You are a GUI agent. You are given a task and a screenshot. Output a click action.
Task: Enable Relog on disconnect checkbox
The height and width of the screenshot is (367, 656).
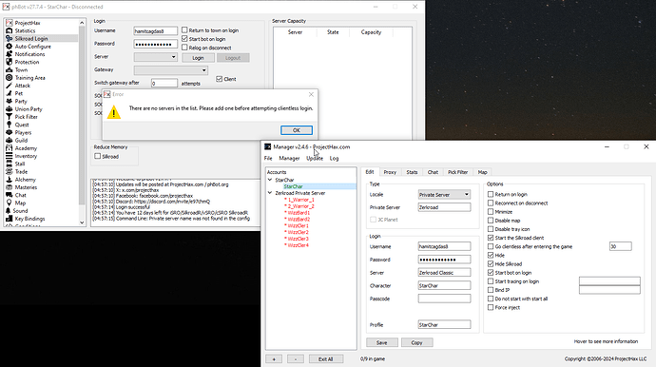(x=184, y=48)
